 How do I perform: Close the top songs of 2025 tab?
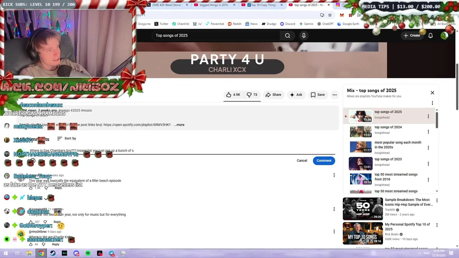328,5
